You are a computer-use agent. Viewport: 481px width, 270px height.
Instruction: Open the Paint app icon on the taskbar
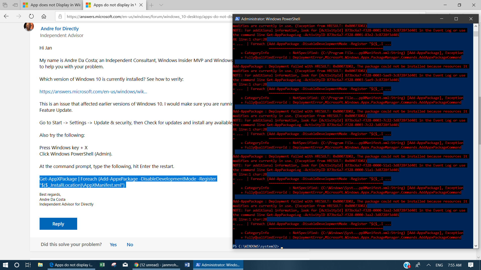(114, 265)
